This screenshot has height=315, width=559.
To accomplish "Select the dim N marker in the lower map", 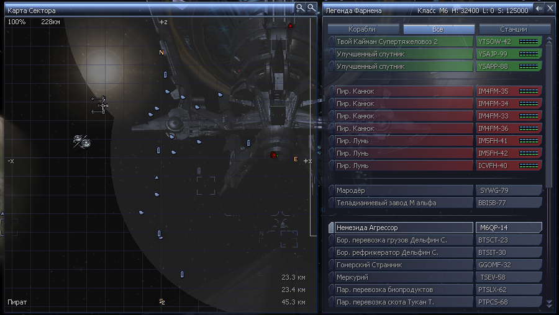I will pyautogui.click(x=261, y=234).
